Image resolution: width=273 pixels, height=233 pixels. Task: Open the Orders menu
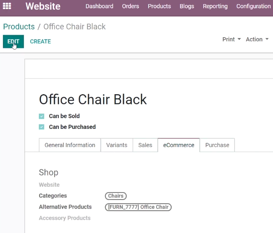pos(131,6)
